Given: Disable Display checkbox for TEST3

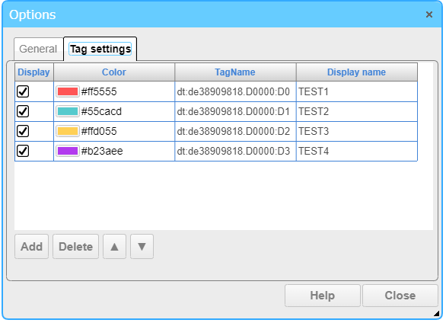Looking at the screenshot, I should pyautogui.click(x=23, y=131).
